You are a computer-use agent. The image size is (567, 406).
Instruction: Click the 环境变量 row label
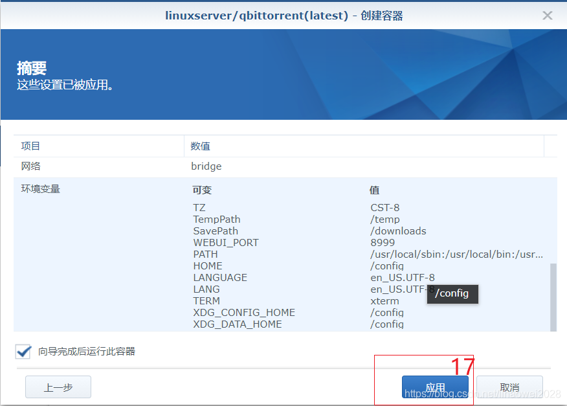41,189
